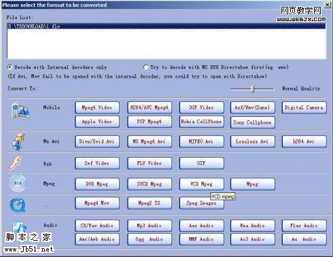Choose PSP Mpeg4 format
Viewport: 333px width, 257px height.
150,122
